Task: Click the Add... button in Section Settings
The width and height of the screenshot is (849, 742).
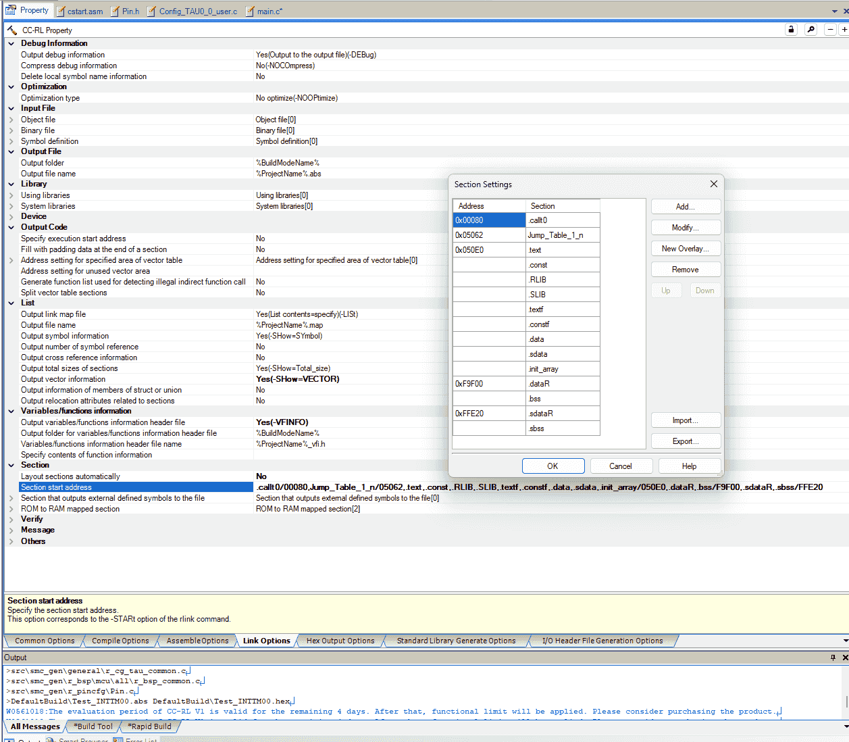Action: pyautogui.click(x=685, y=207)
